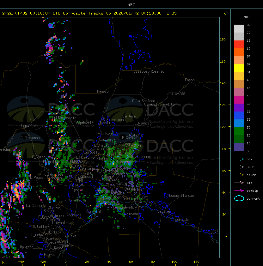The image size is (263, 266).
Task: Click the 'Tz 35' value in header
Action: (x=170, y=13)
